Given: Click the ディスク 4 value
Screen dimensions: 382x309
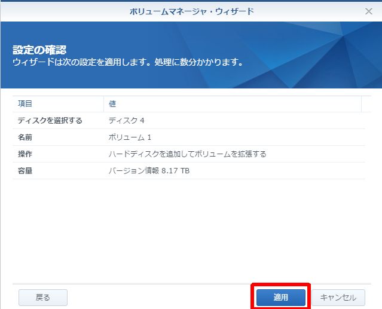Looking at the screenshot, I should (127, 121).
